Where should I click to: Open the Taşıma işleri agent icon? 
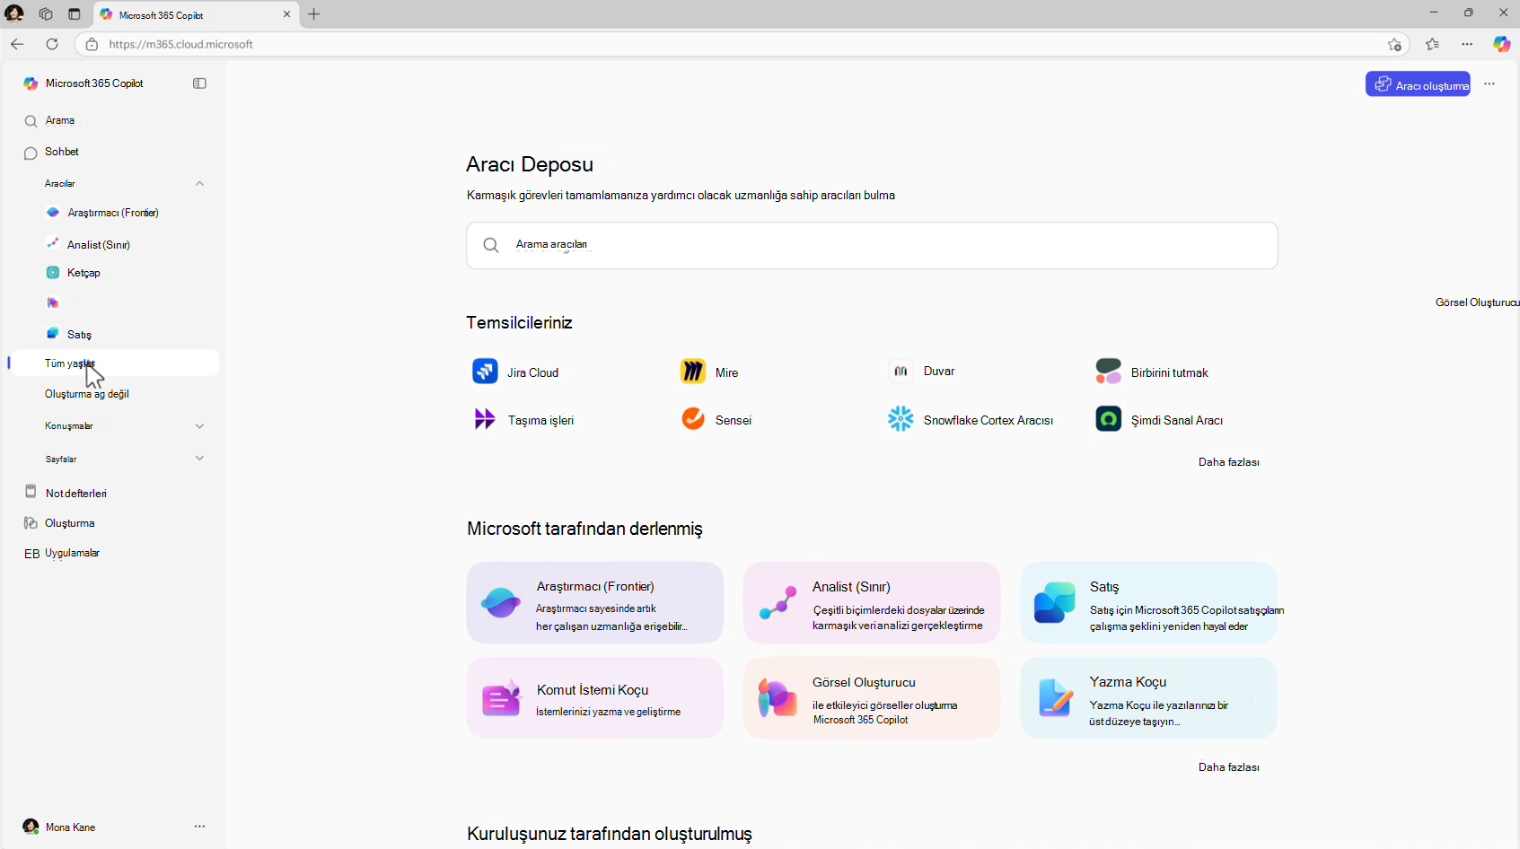(485, 419)
